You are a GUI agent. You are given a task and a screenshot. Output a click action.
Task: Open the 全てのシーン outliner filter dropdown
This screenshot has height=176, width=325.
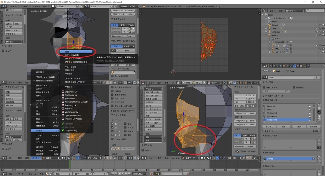click(x=295, y=10)
